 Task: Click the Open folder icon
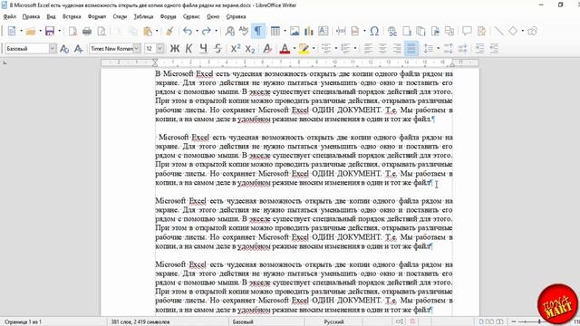click(x=31, y=31)
